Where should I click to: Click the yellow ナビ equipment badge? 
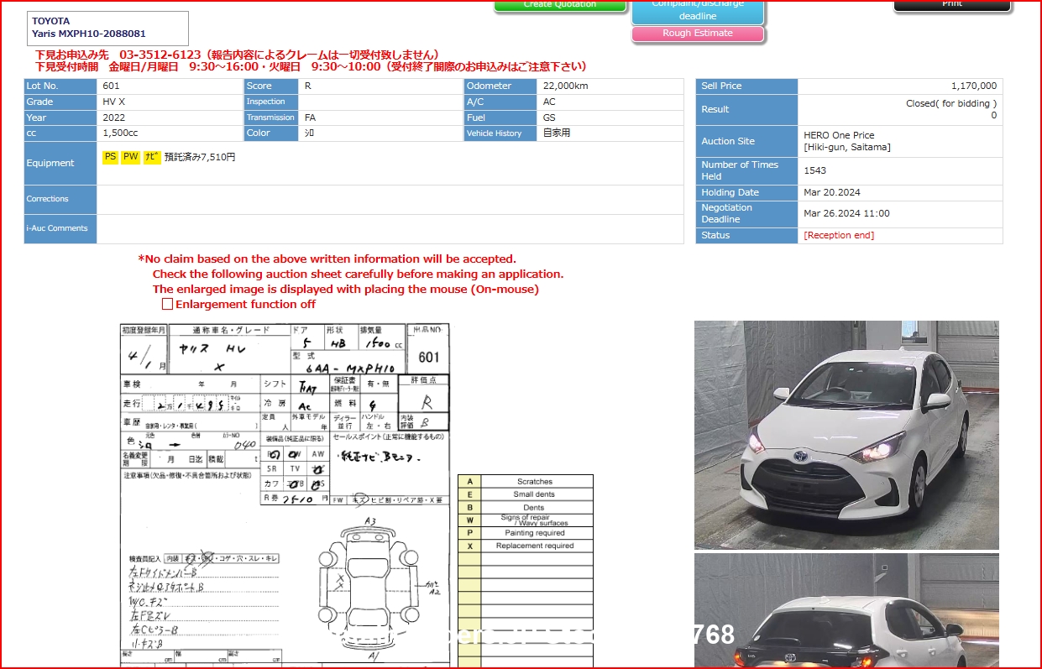(x=152, y=157)
